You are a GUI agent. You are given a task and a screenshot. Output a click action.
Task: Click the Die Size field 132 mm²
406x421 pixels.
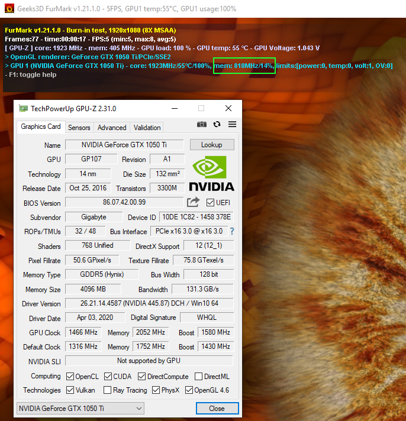[167, 174]
